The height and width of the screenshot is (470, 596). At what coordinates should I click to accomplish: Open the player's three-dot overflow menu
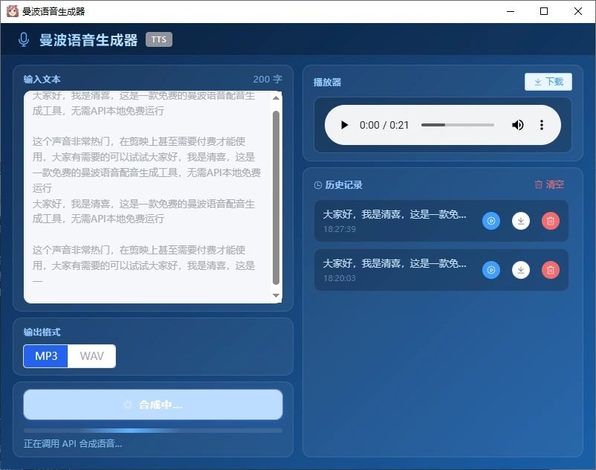click(542, 125)
